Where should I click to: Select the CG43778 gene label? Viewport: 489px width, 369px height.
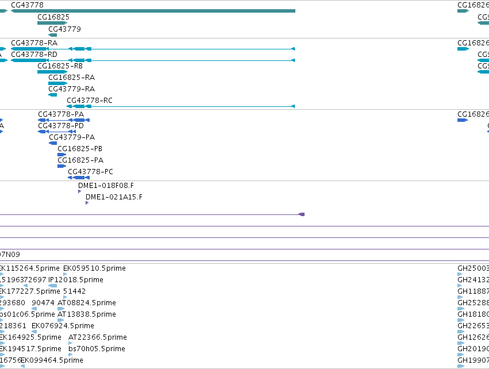27,5
